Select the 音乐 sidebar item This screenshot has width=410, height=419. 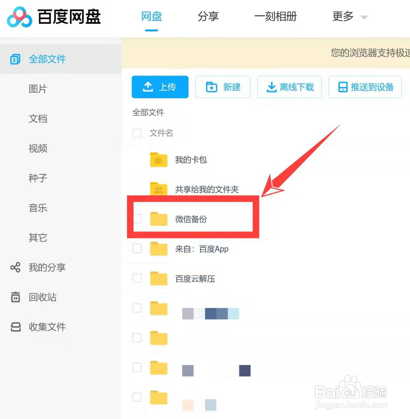coord(38,208)
